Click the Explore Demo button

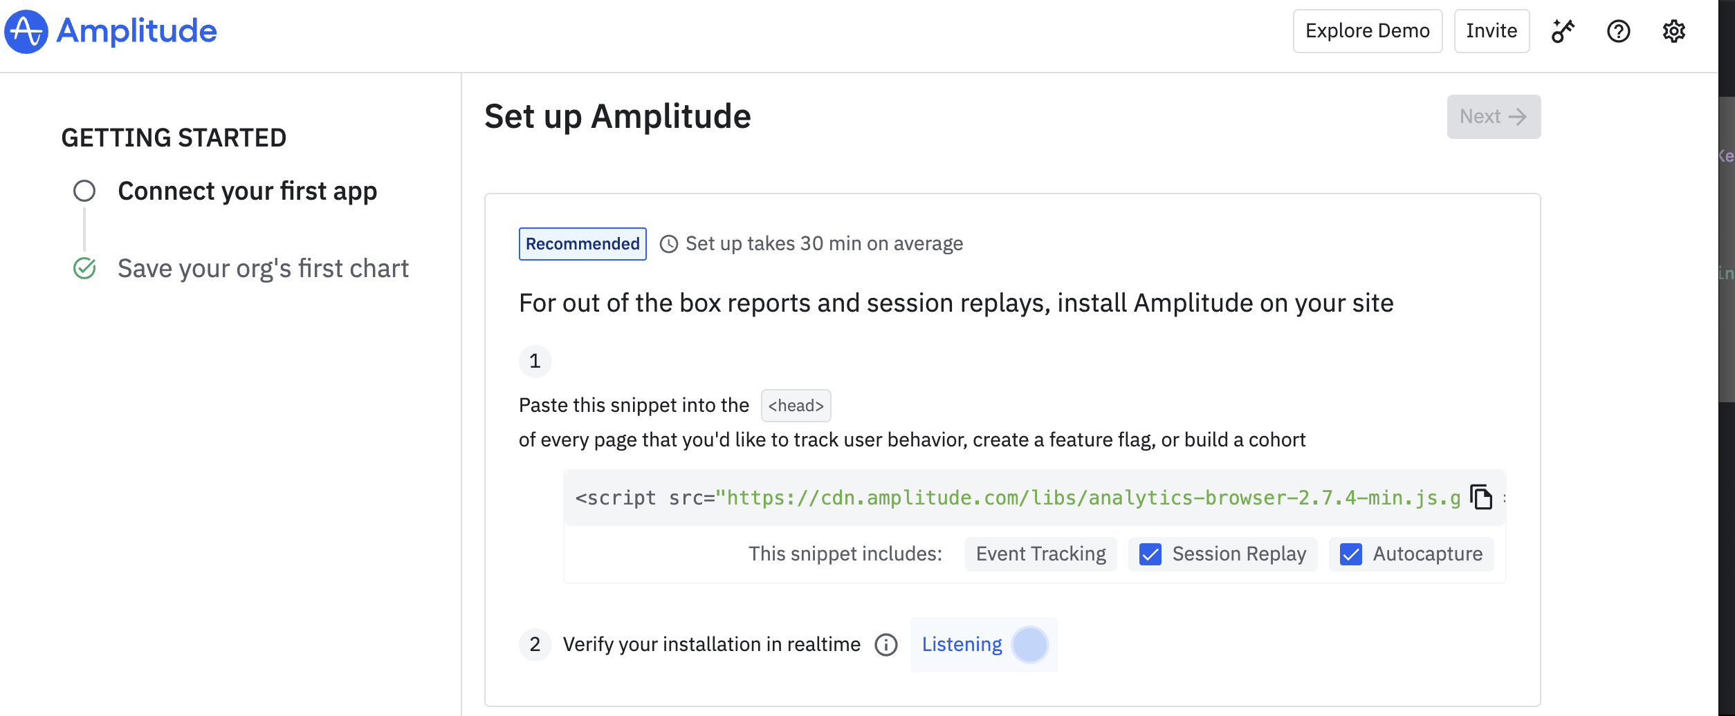coord(1367,31)
